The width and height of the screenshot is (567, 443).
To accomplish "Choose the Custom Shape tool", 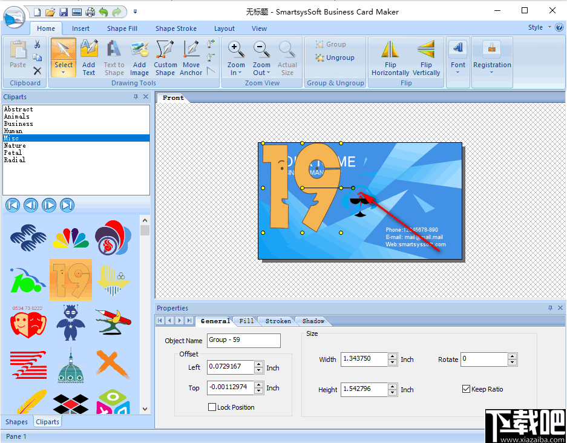I will point(165,57).
